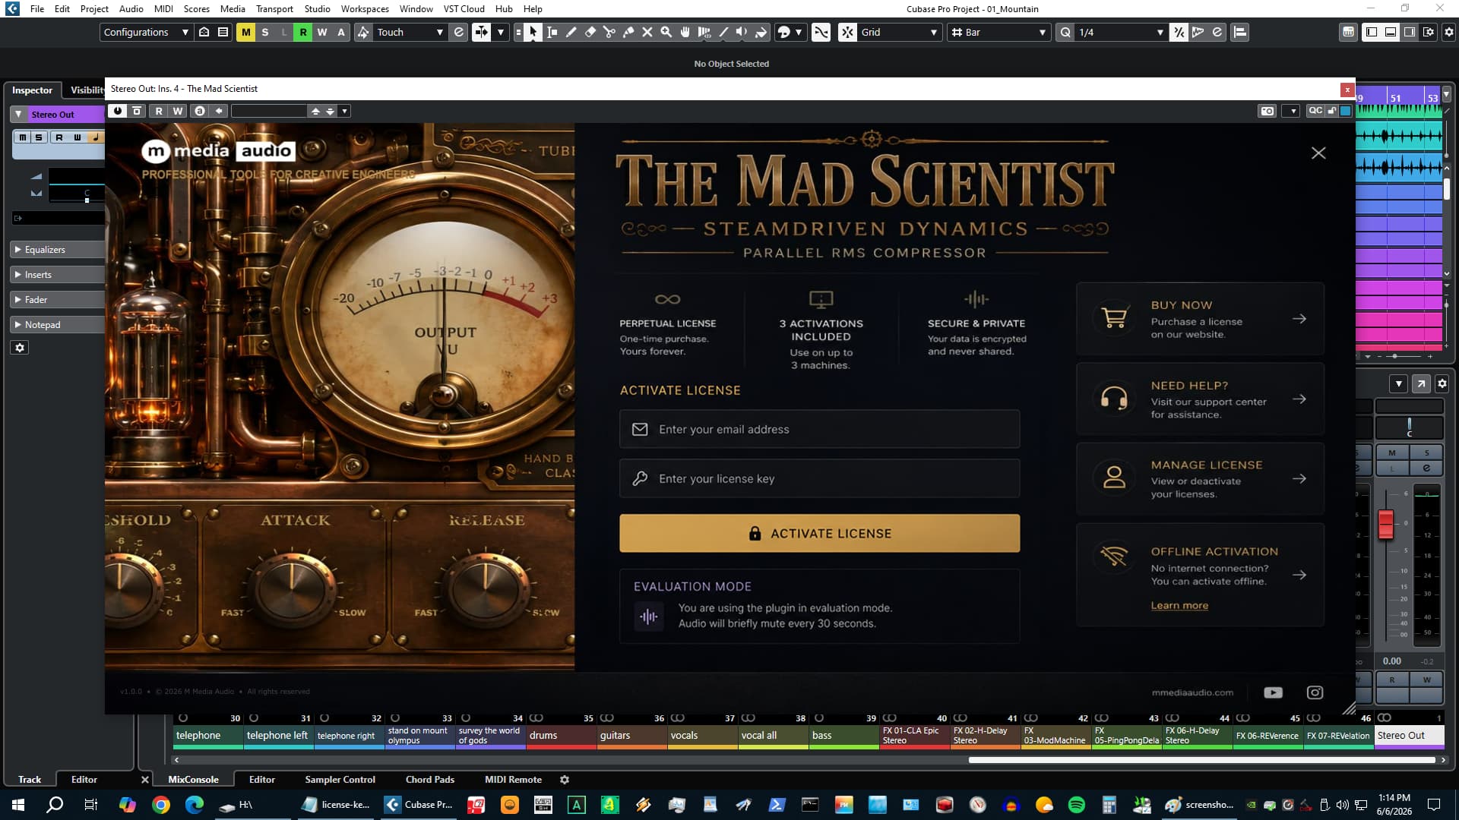
Task: Toggle plugin Read automation R button
Action: pyautogui.click(x=158, y=111)
